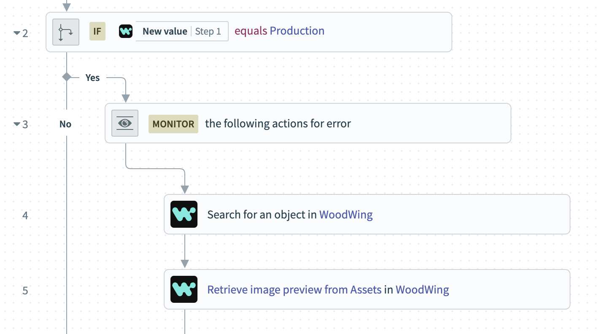Viewport: 600px width, 334px height.
Task: Click the IF label badge
Action: (97, 31)
